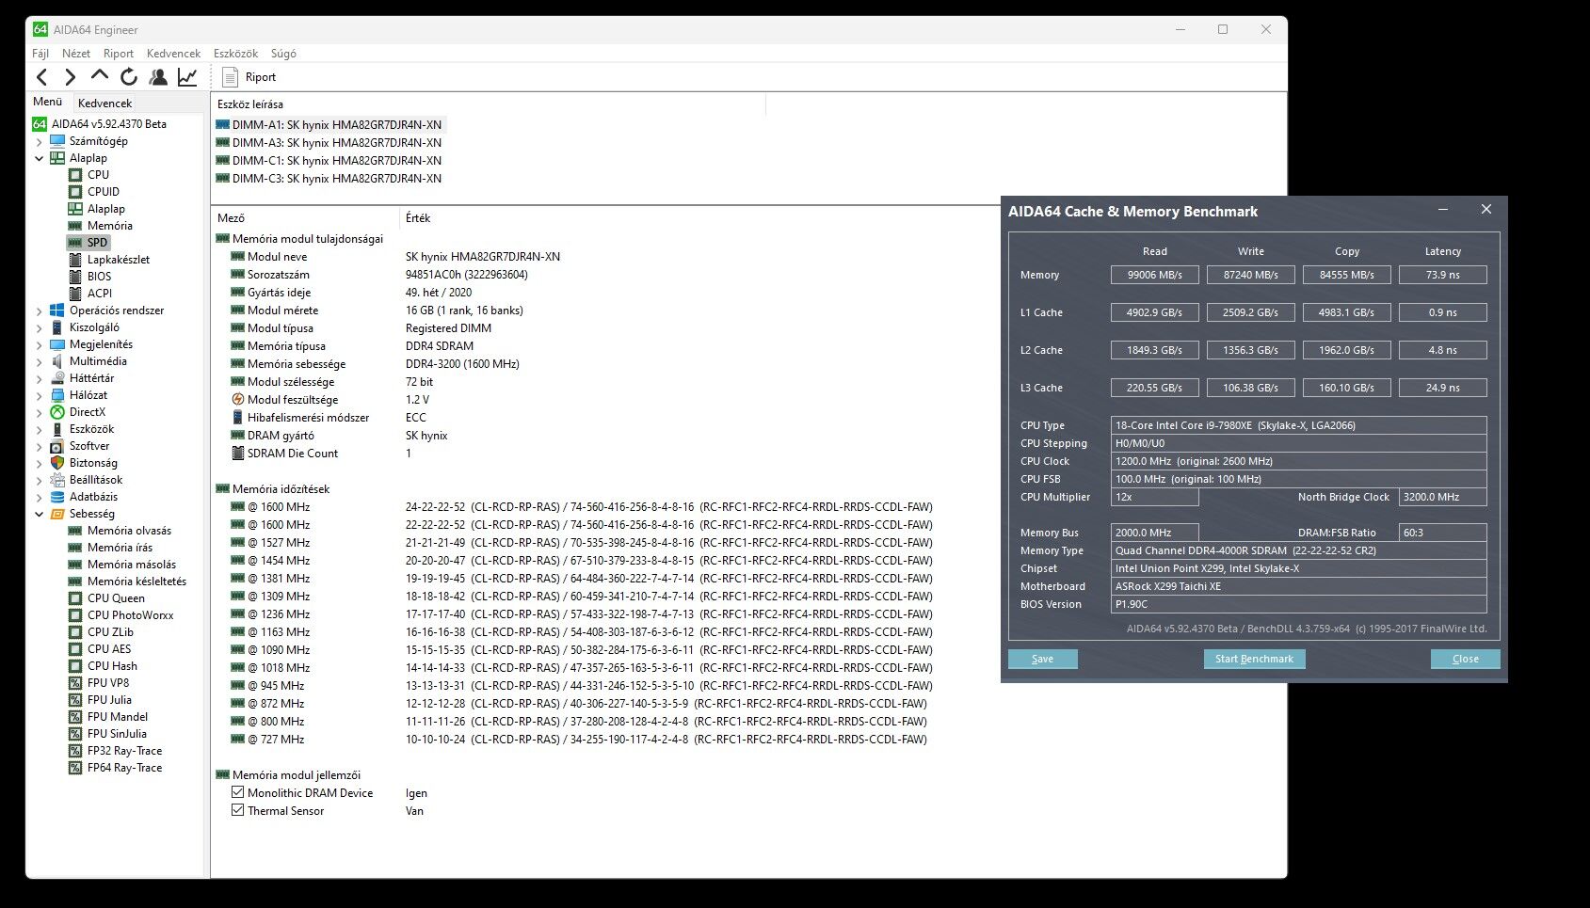The height and width of the screenshot is (908, 1590).
Task: Go forward with the toolbar forward arrow
Action: coord(71,77)
